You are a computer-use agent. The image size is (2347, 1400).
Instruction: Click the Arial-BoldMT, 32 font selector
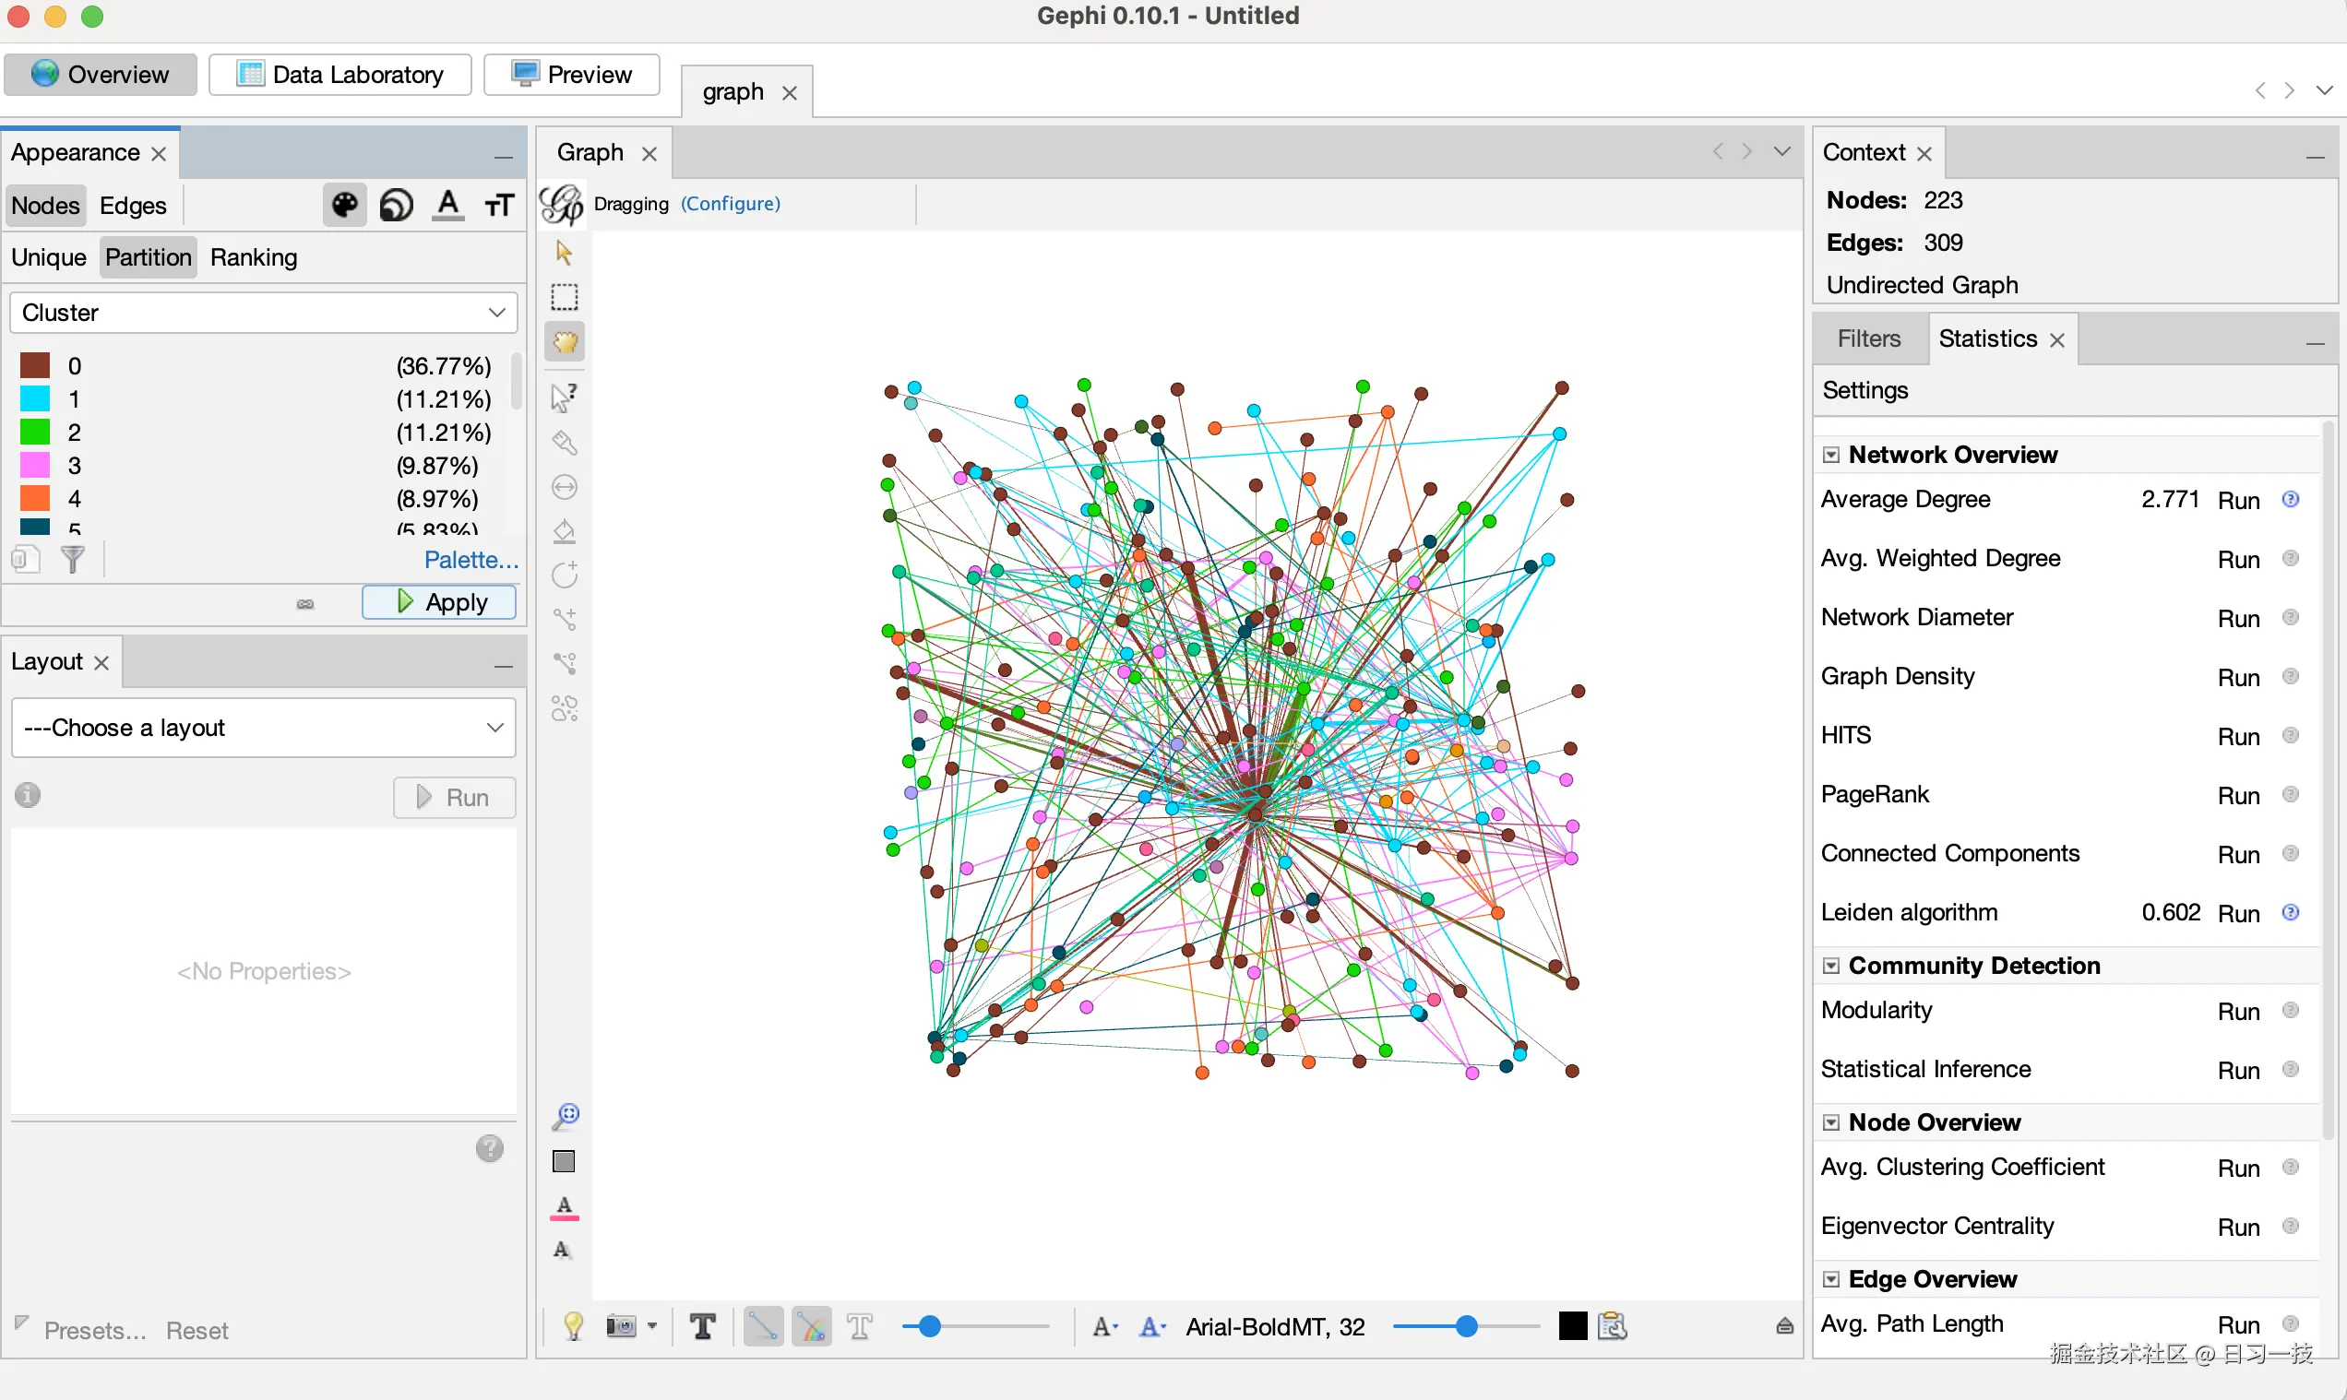tap(1275, 1327)
